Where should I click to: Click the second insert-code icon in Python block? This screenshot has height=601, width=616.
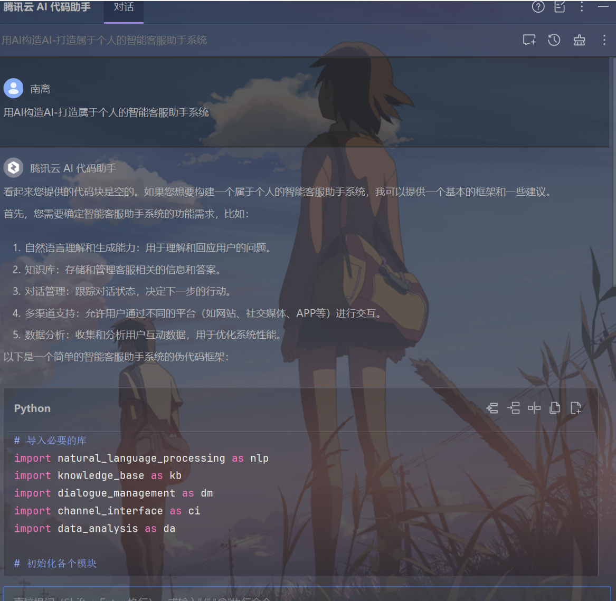pyautogui.click(x=513, y=408)
